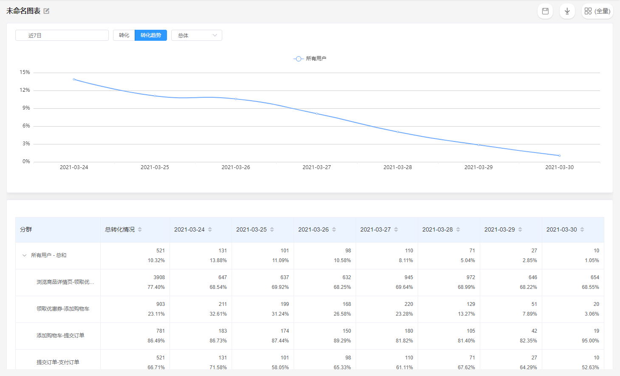Click the 2021-03-27 label on chart x-axis
The height and width of the screenshot is (376, 620).
(317, 167)
